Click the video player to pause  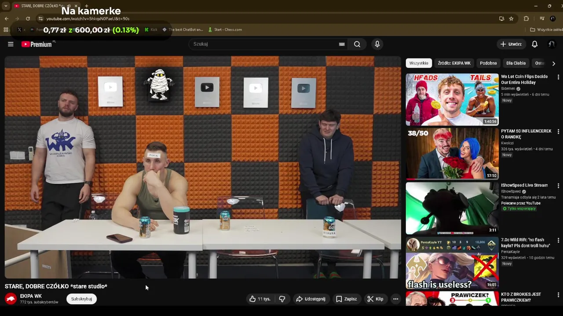(x=202, y=167)
